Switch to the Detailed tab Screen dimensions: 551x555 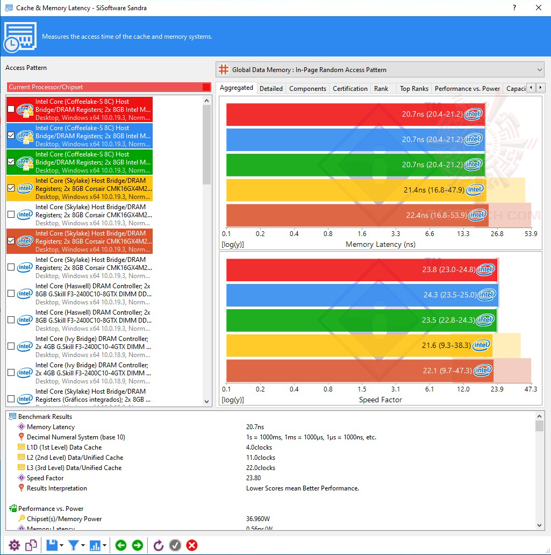[x=271, y=89]
